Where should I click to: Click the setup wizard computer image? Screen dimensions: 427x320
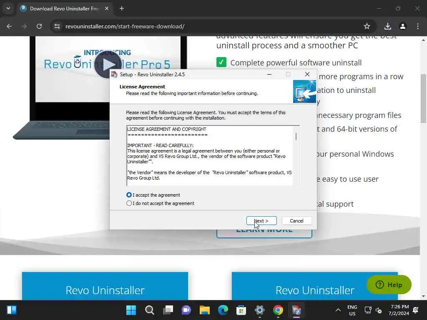[x=304, y=91]
